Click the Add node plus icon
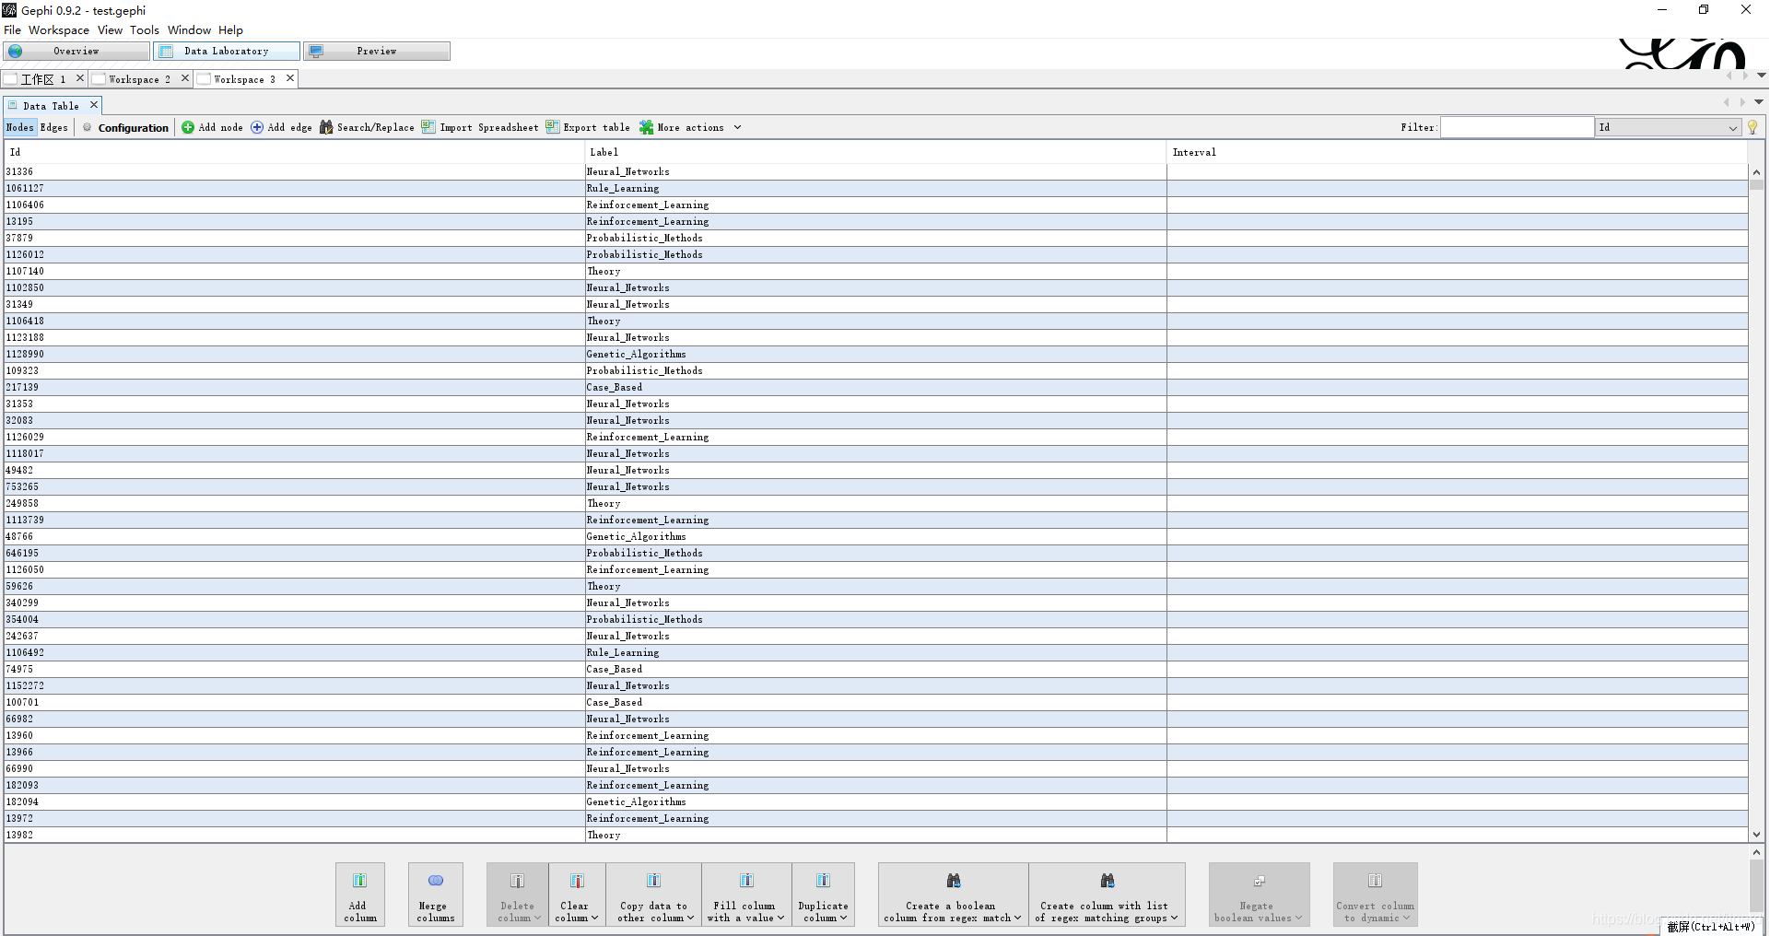 [x=188, y=127]
